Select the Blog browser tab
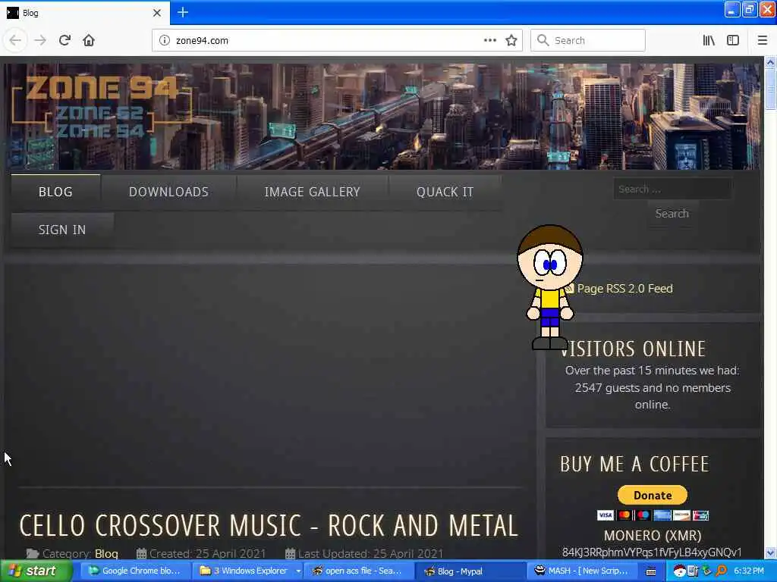The image size is (777, 582). coord(85,13)
